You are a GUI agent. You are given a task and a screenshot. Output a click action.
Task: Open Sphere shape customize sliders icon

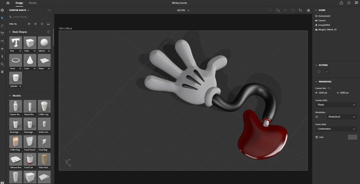pyautogui.click(x=49, y=51)
